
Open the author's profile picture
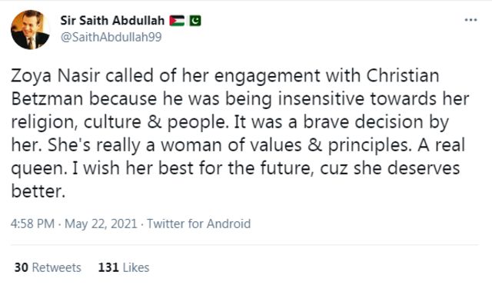pos(30,30)
